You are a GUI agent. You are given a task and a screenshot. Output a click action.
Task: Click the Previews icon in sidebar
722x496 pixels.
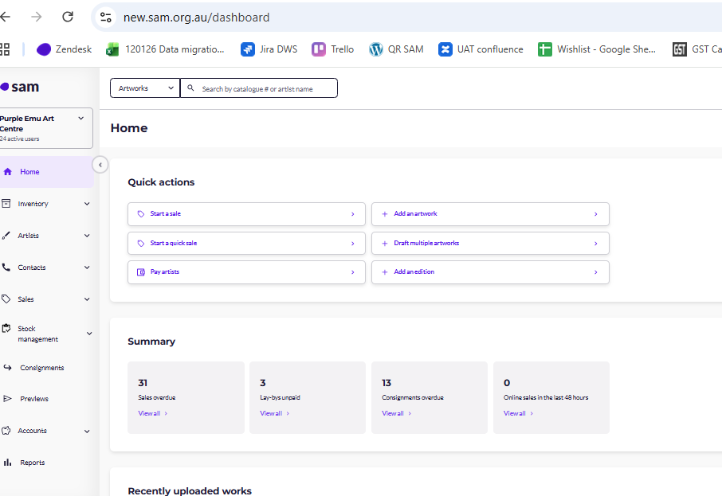pos(7,399)
